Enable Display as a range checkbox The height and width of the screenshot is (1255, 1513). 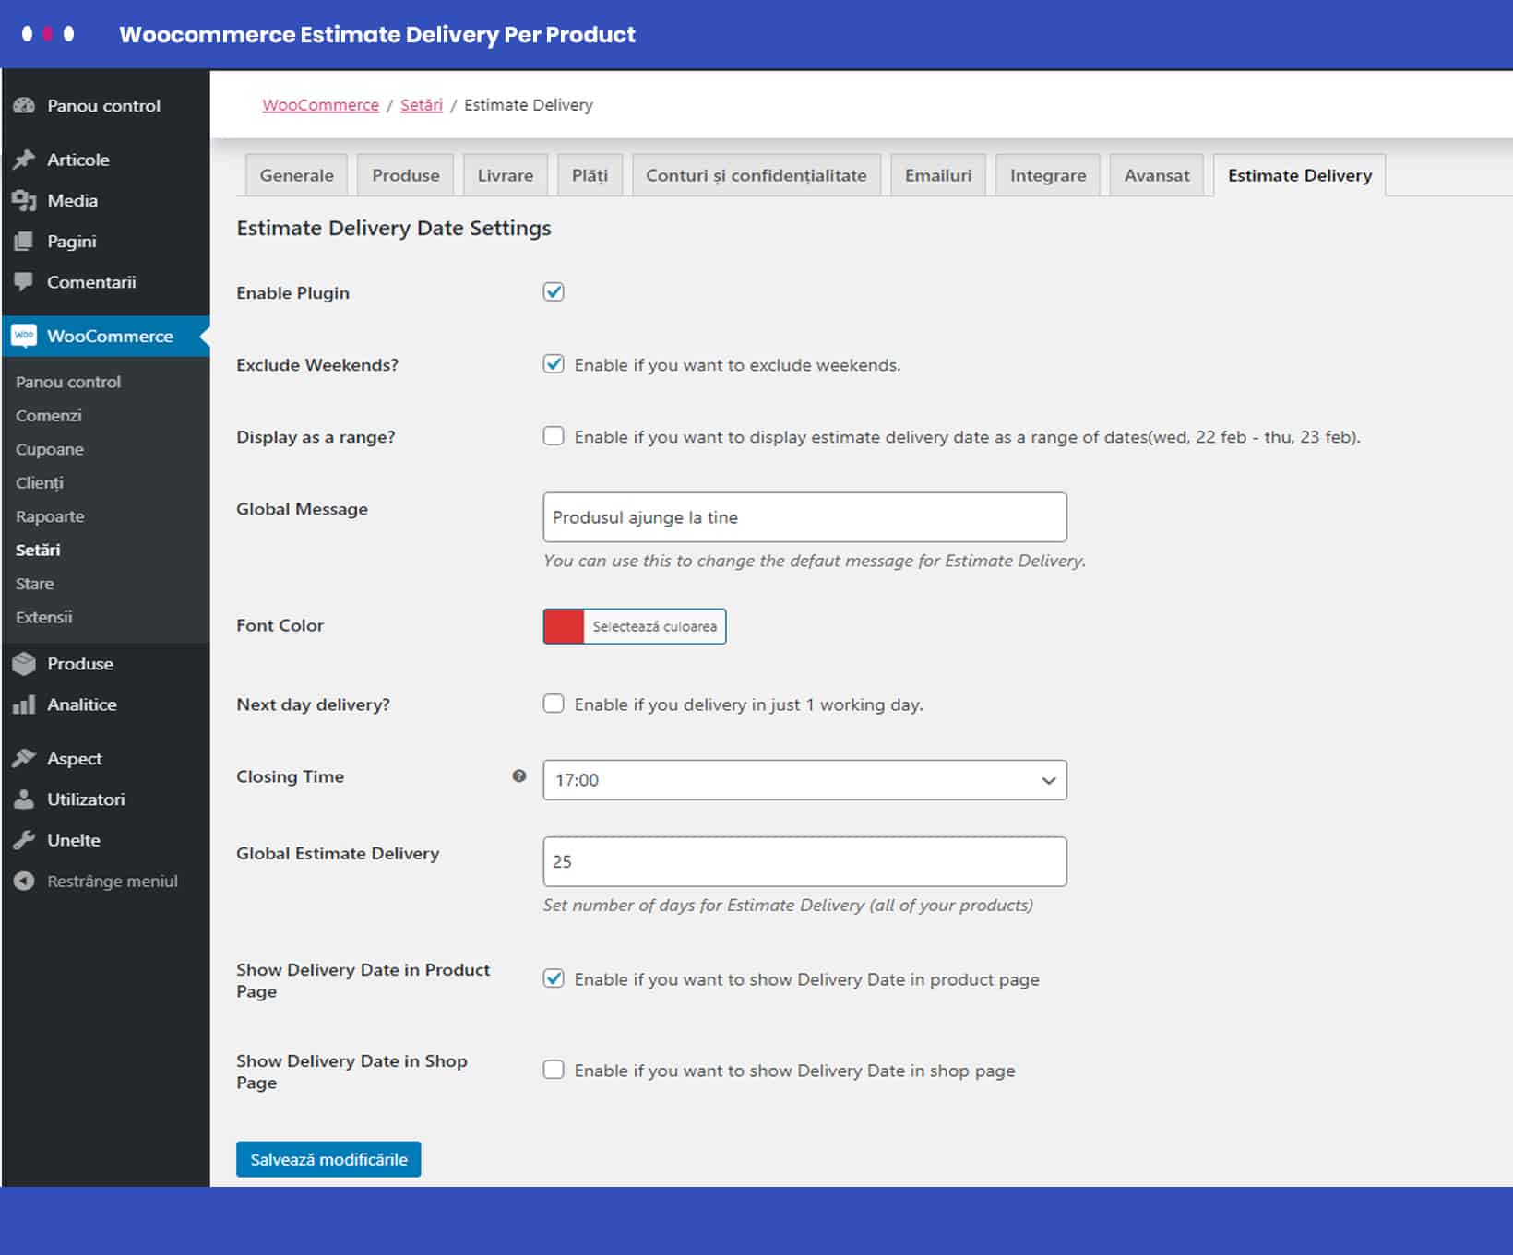point(554,436)
